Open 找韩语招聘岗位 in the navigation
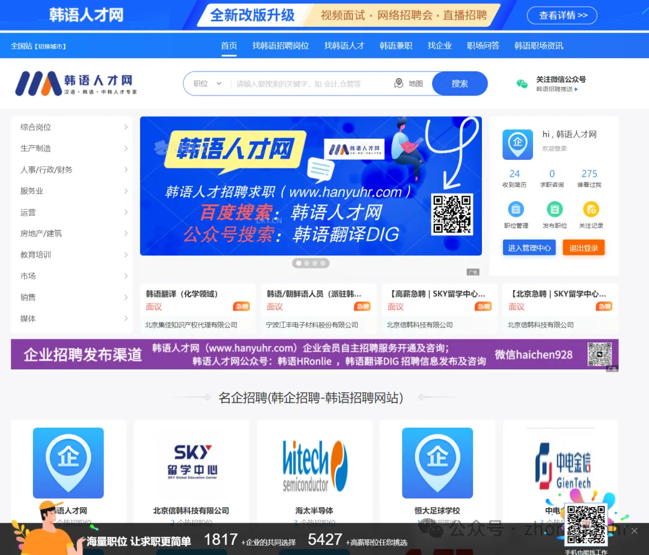The width and height of the screenshot is (649, 555). pyautogui.click(x=281, y=46)
